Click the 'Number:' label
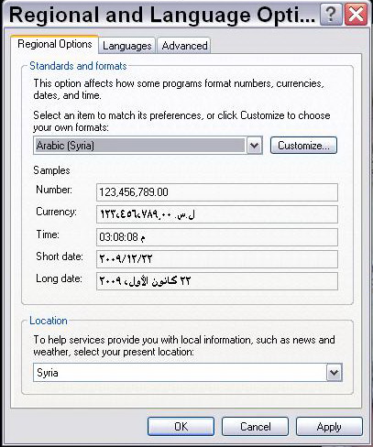The width and height of the screenshot is (373, 447). coord(54,190)
